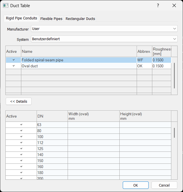This screenshot has width=183, height=192.
Task: Click the Name column header
Action: [79, 51]
